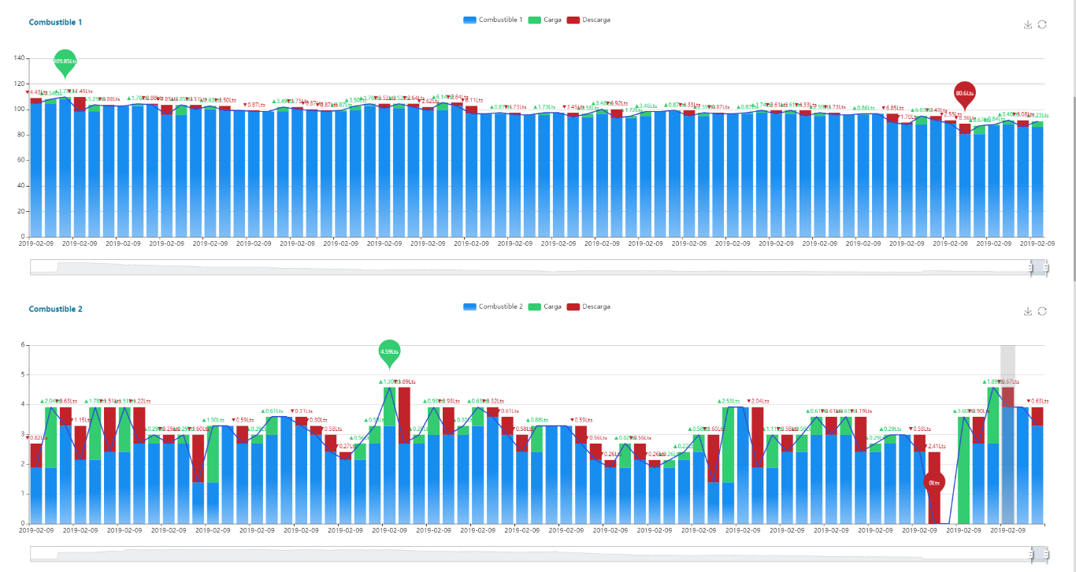1076x572 pixels.
Task: Toggle the Combustible 1 legend series
Action: 492,20
